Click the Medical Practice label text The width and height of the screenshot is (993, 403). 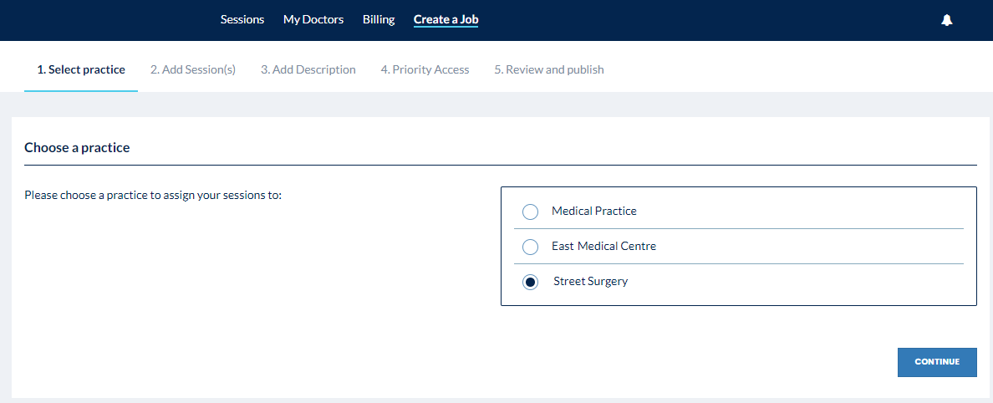click(x=594, y=211)
